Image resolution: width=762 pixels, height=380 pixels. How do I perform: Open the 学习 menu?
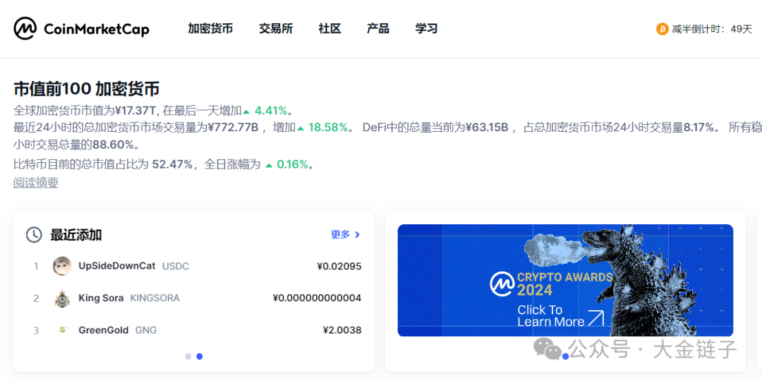[x=426, y=28]
